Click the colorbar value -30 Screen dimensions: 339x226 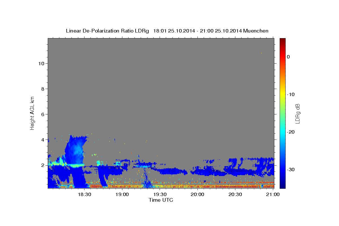coord(290,169)
